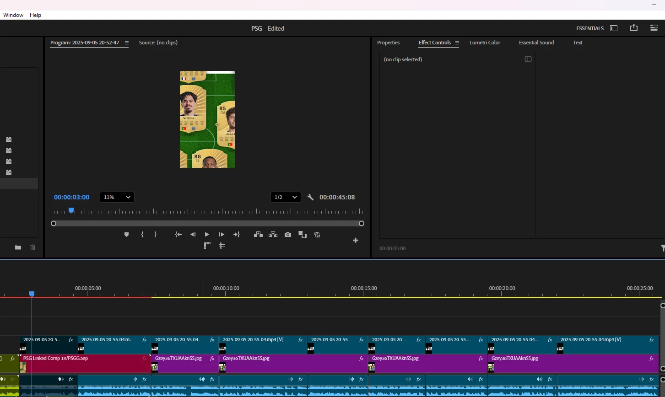
Task: Select the Effect Controls tab
Action: pyautogui.click(x=435, y=43)
